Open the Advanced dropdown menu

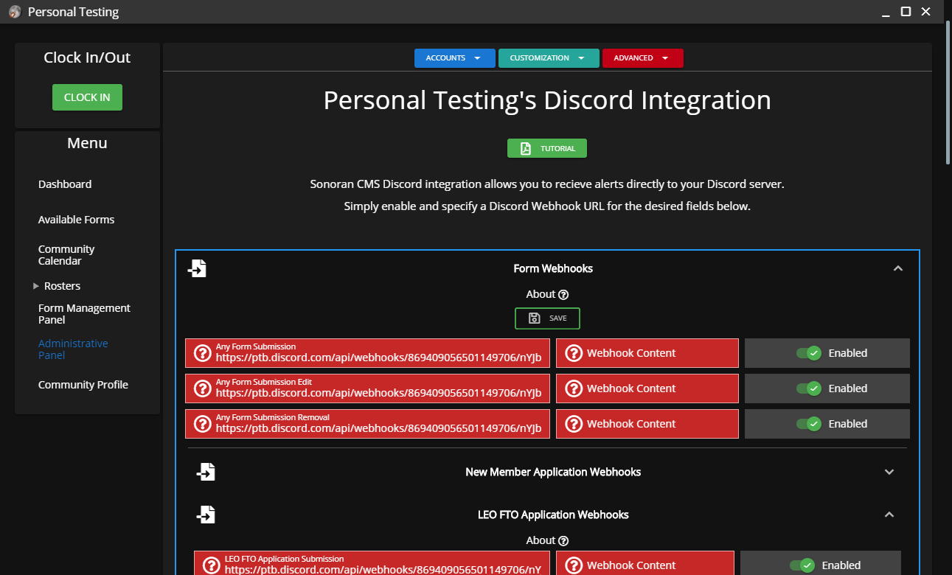pos(643,58)
